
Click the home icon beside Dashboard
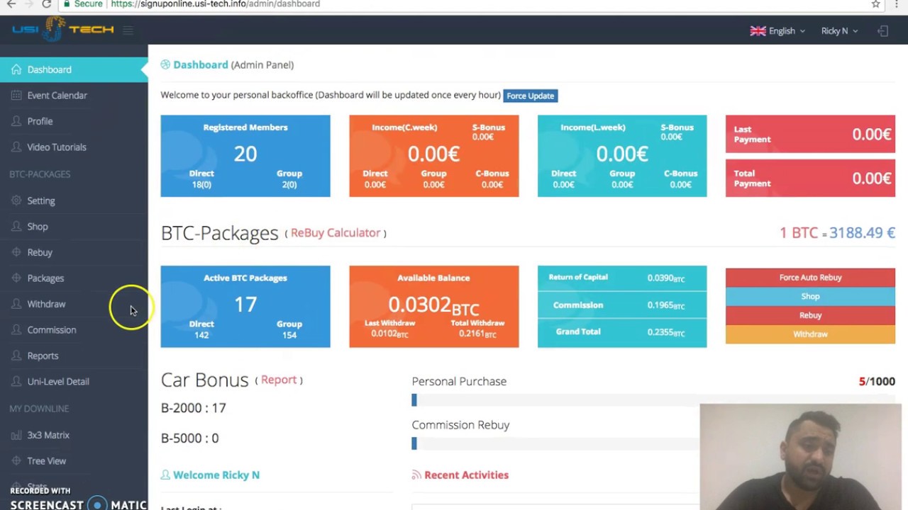pos(16,69)
